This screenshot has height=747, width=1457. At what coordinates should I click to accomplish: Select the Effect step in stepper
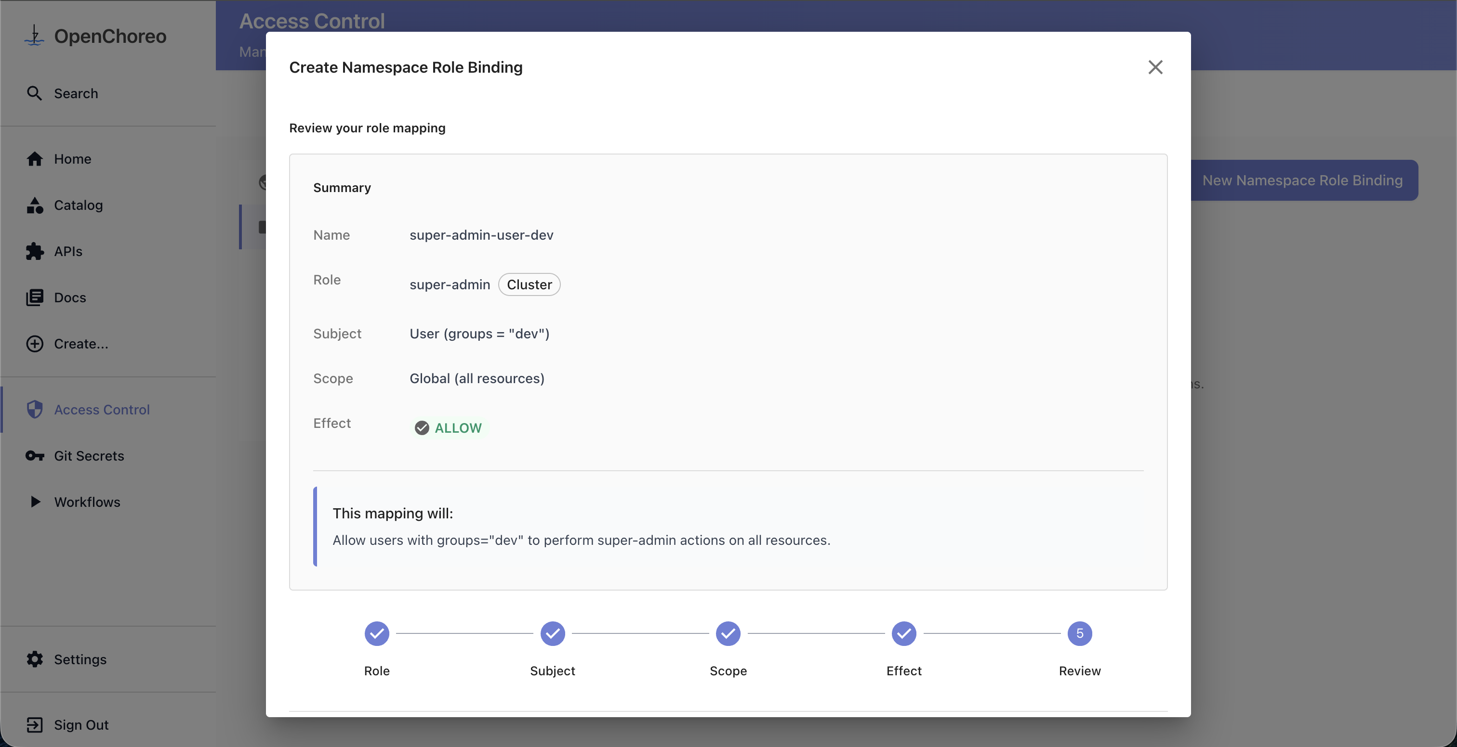[x=904, y=633]
